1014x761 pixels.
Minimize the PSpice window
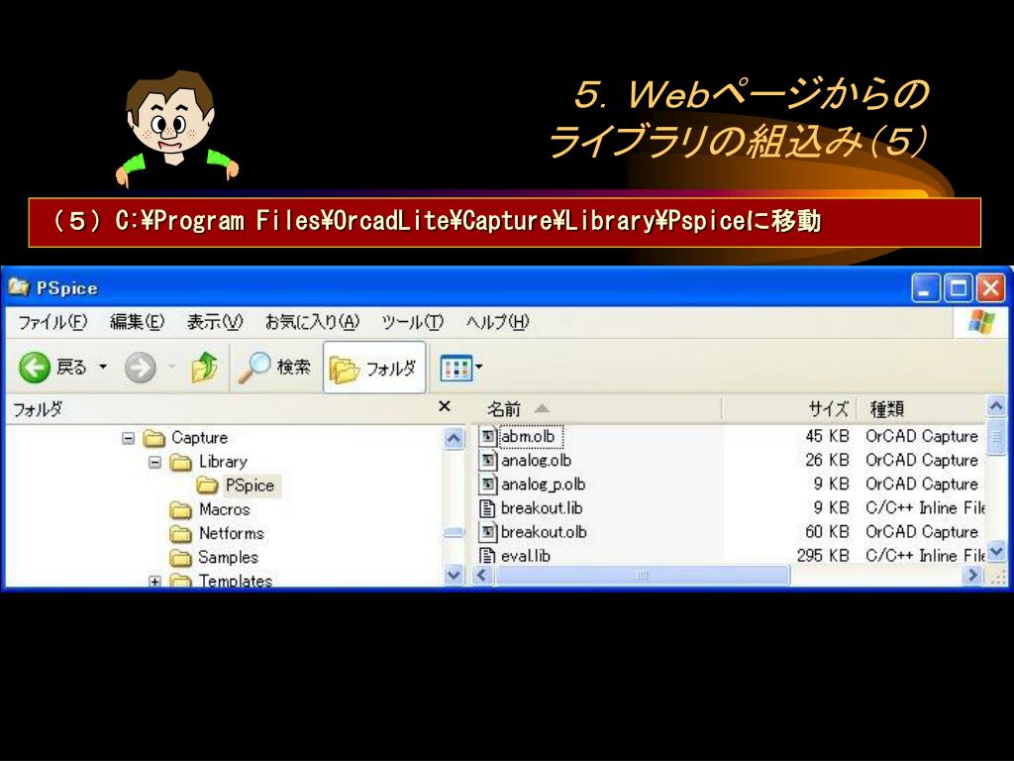926,288
